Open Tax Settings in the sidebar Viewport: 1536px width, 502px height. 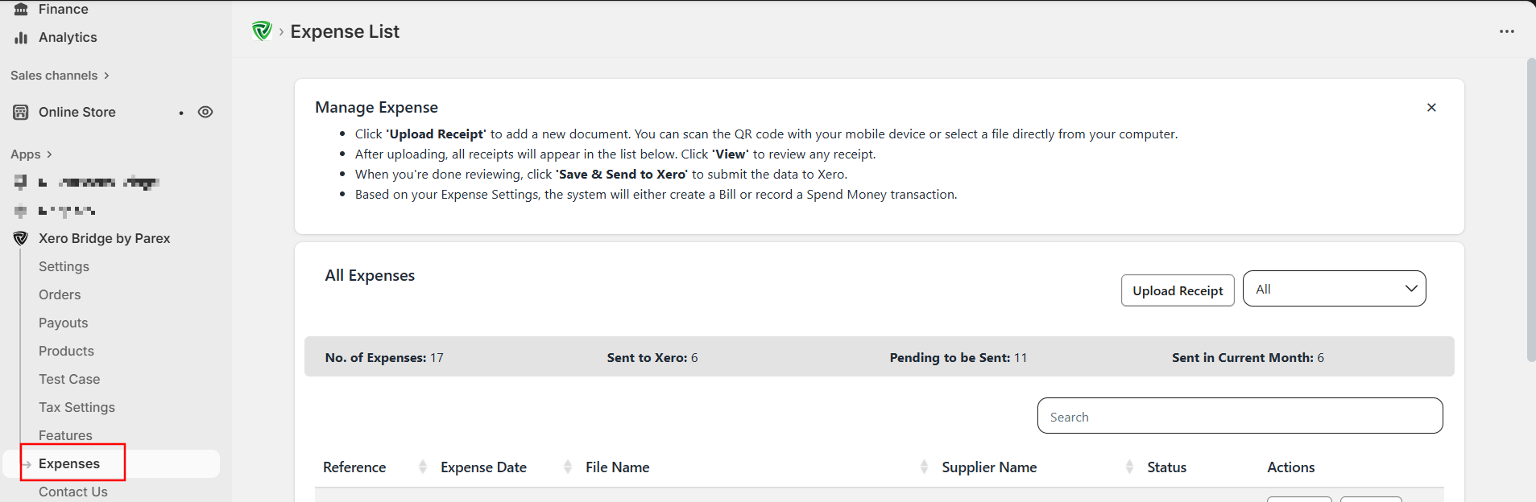(x=77, y=408)
